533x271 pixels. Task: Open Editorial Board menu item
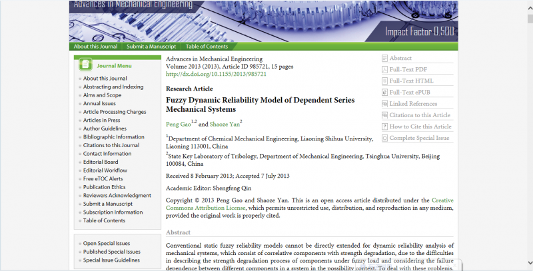101,162
